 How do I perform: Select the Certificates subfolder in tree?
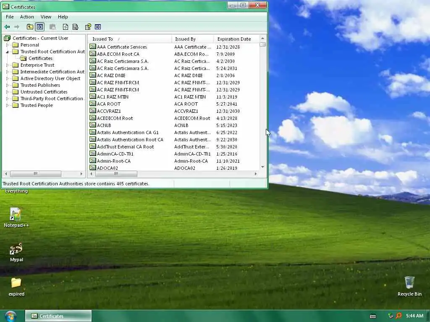pos(40,58)
